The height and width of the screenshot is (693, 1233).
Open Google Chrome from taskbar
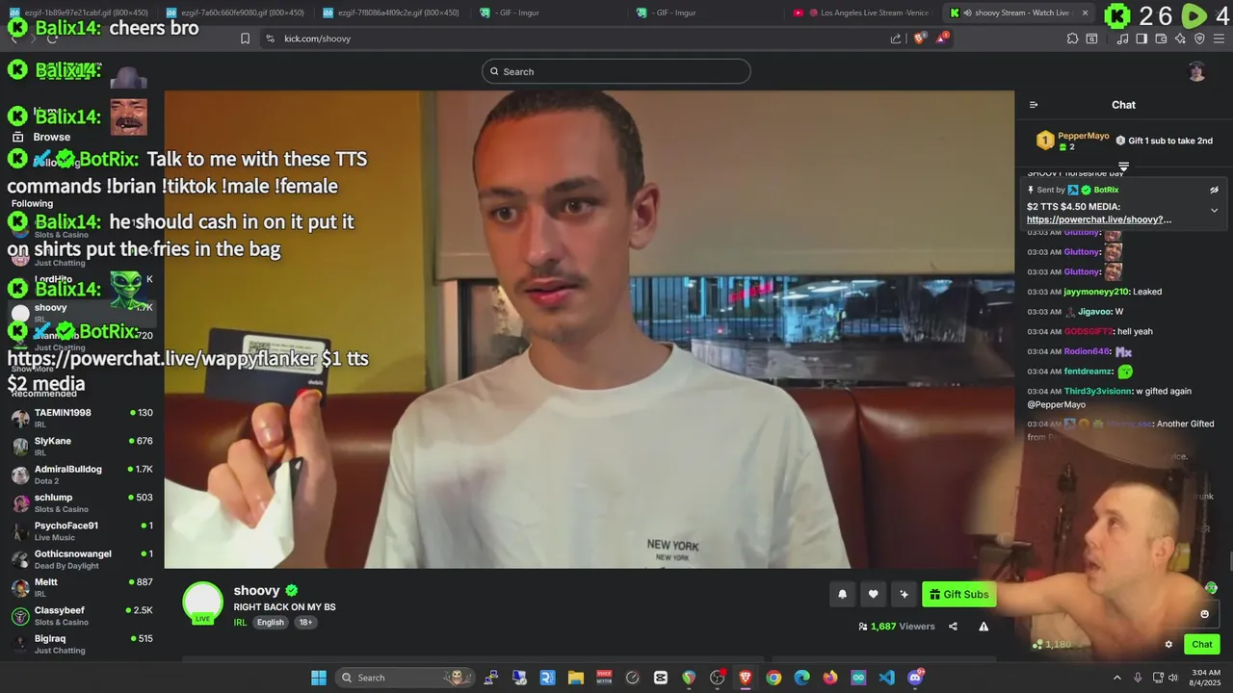(774, 678)
